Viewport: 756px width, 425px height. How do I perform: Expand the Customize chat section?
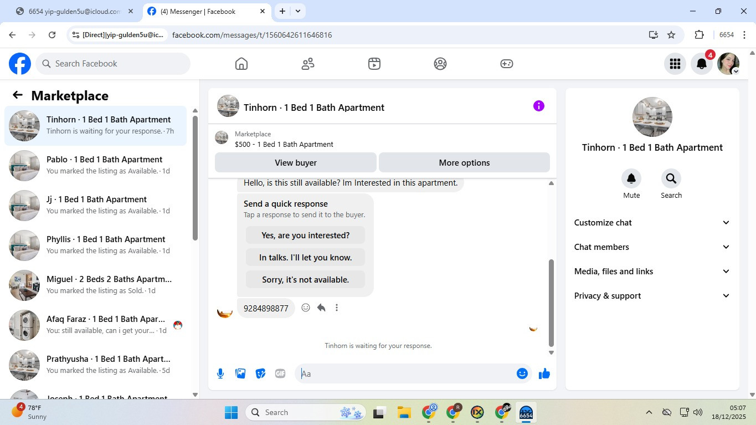(652, 223)
